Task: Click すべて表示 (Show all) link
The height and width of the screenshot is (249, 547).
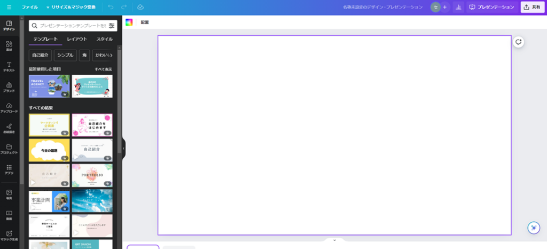Action: click(x=103, y=69)
